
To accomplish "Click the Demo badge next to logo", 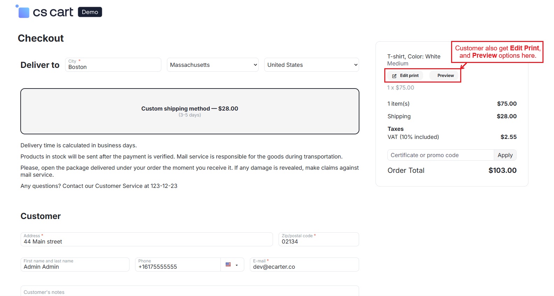I will coord(90,12).
